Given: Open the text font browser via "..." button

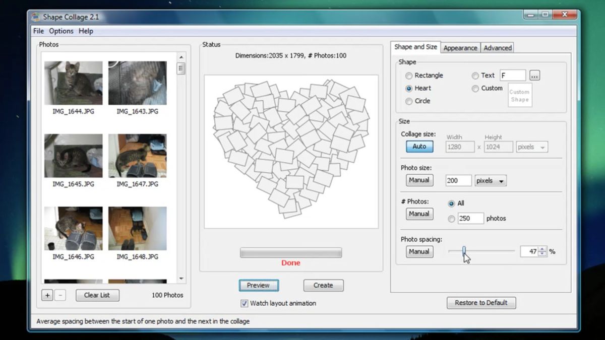Looking at the screenshot, I should (534, 75).
